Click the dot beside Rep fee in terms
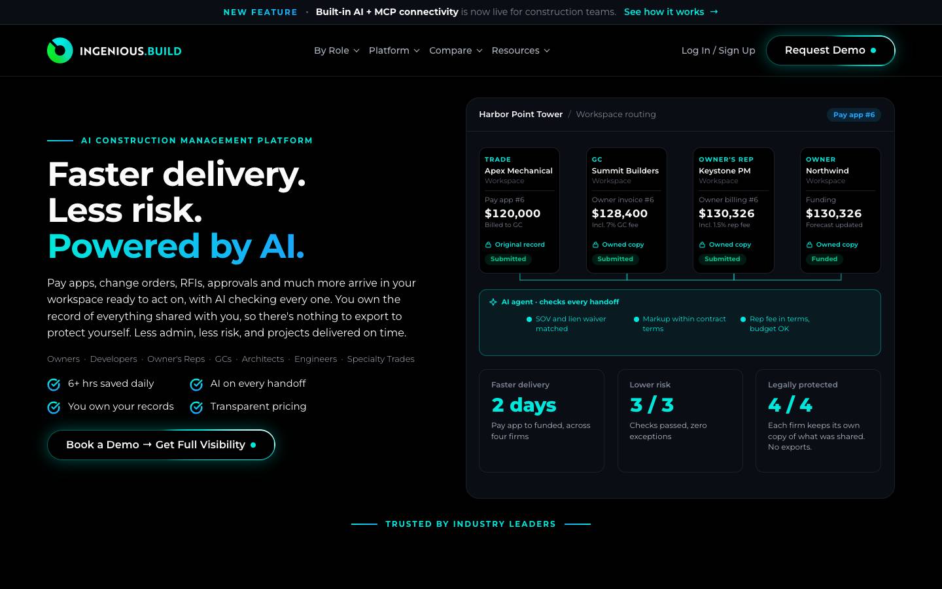Viewport: 942px width, 589px height. click(x=743, y=319)
